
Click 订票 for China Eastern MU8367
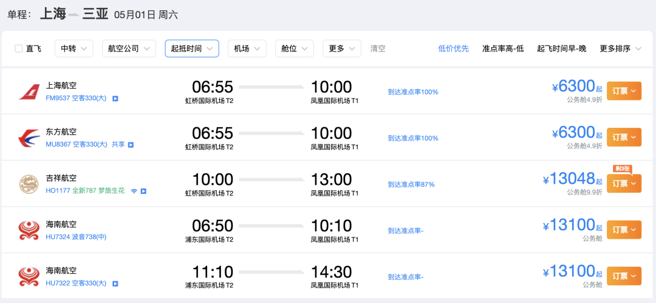pos(624,138)
